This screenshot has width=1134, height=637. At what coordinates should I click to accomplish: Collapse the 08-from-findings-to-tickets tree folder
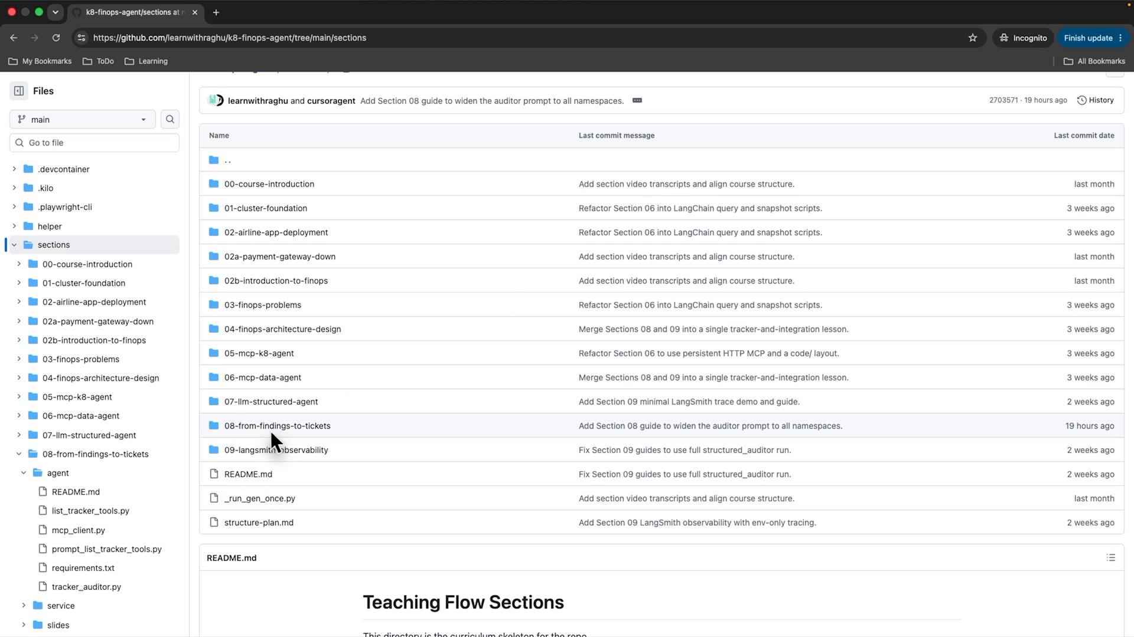click(x=19, y=454)
